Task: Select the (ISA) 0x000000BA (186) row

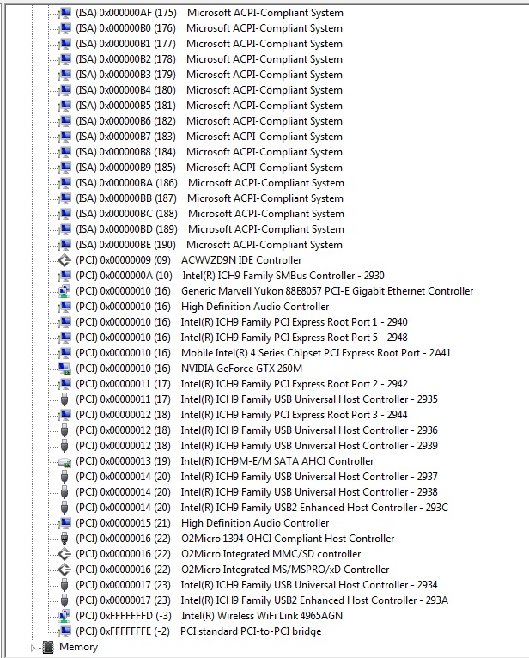Action: [x=210, y=183]
